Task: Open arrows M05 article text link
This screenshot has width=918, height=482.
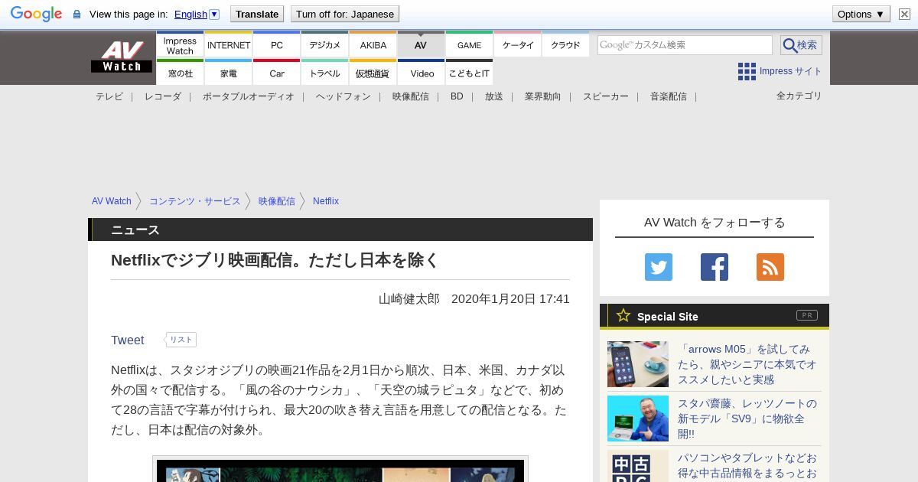Action: coord(748,364)
